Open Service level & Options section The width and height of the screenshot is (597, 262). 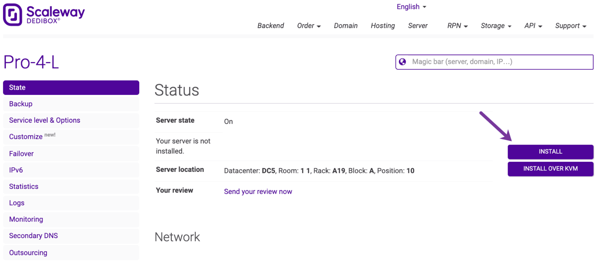point(44,120)
